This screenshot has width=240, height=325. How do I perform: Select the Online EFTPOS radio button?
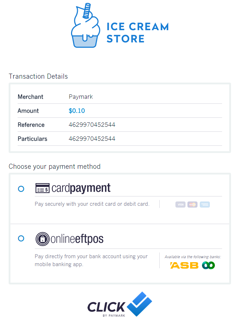[x=21, y=238]
